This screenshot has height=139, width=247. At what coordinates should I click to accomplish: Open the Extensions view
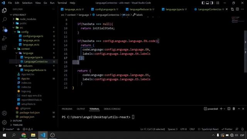click(x=4, y=47)
